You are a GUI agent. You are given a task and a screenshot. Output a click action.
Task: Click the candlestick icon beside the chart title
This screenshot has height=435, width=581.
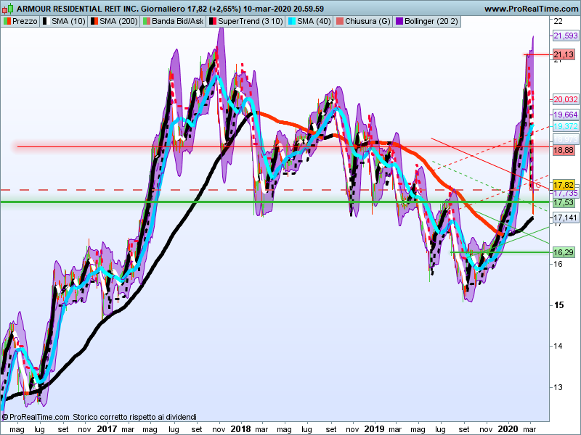pos(8,8)
